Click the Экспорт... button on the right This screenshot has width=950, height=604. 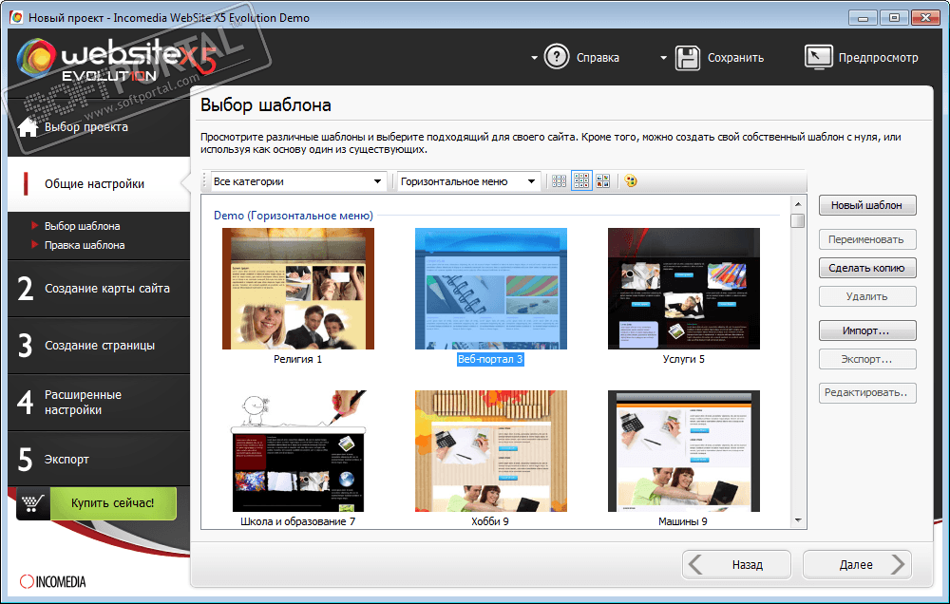(867, 359)
